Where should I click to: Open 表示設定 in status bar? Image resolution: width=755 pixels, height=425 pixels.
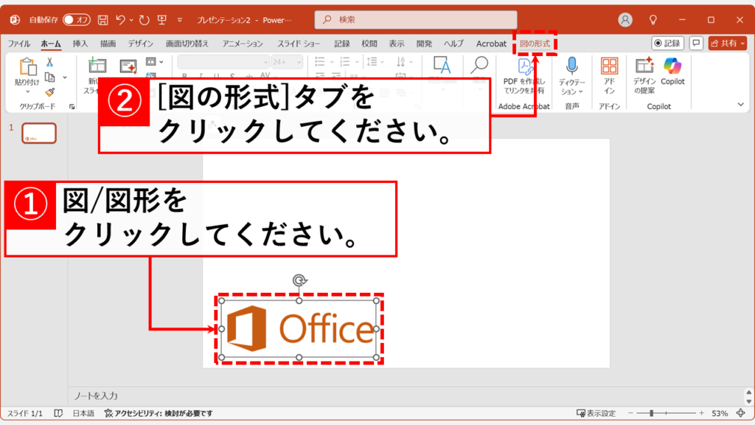pyautogui.click(x=596, y=413)
